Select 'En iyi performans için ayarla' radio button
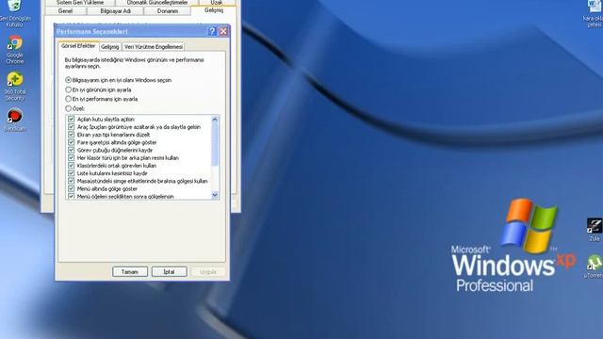This screenshot has height=339, width=603. (x=68, y=99)
